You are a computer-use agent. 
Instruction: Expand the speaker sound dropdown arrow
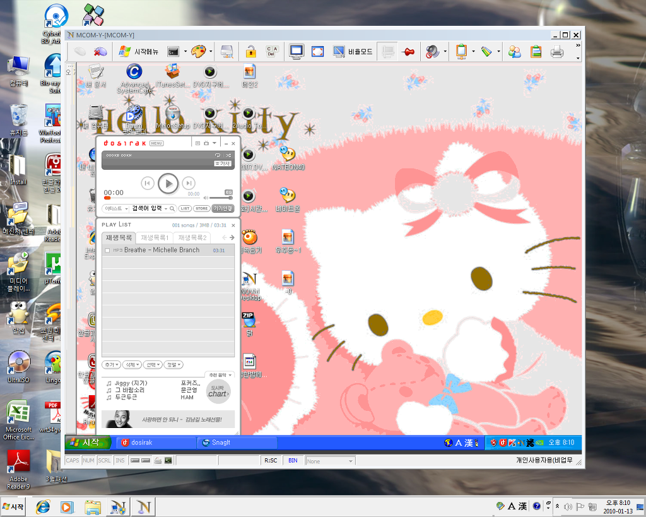pos(445,52)
